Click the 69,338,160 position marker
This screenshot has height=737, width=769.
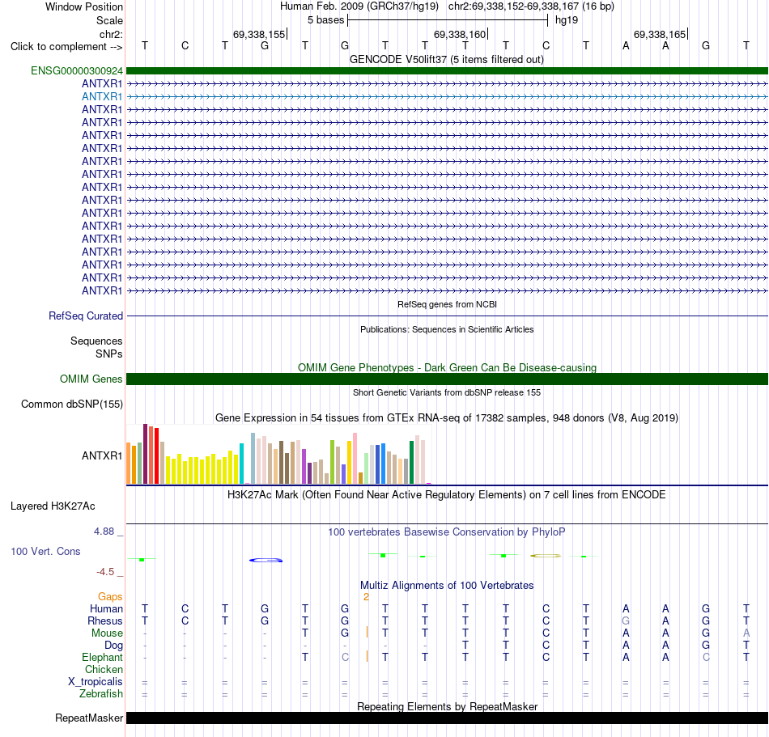point(460,34)
